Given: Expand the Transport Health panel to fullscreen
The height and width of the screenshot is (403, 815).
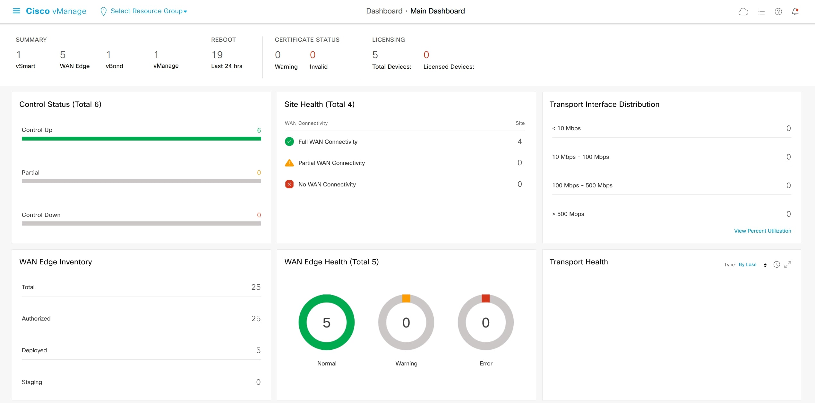Looking at the screenshot, I should (788, 264).
